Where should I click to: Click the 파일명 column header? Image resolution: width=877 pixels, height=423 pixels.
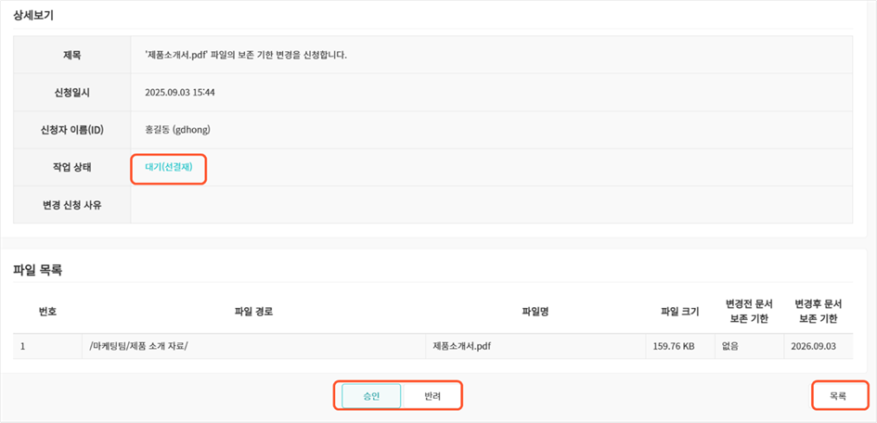pyautogui.click(x=535, y=311)
